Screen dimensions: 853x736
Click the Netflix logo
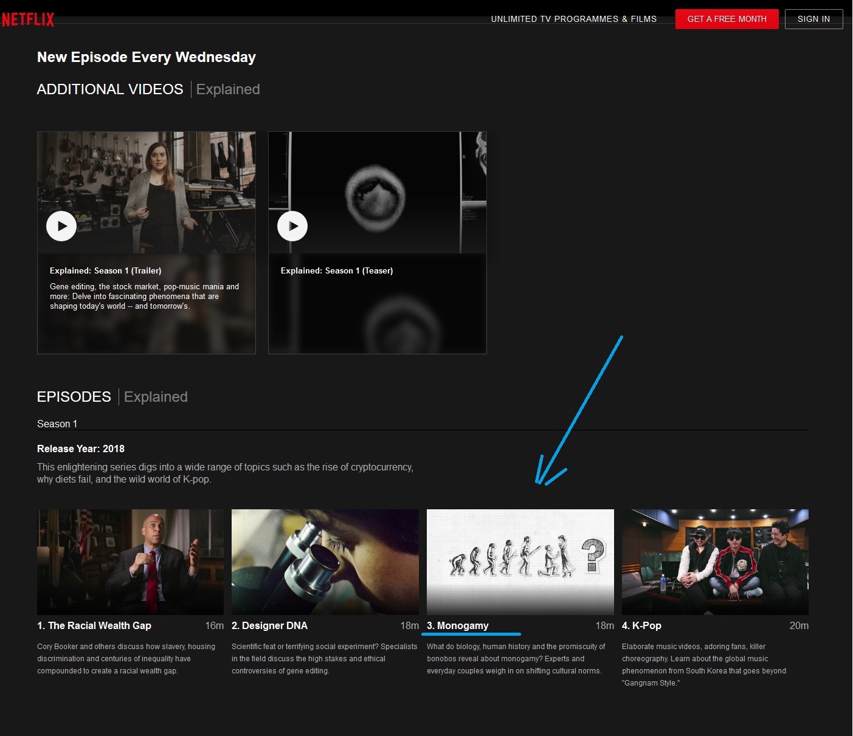pyautogui.click(x=28, y=19)
